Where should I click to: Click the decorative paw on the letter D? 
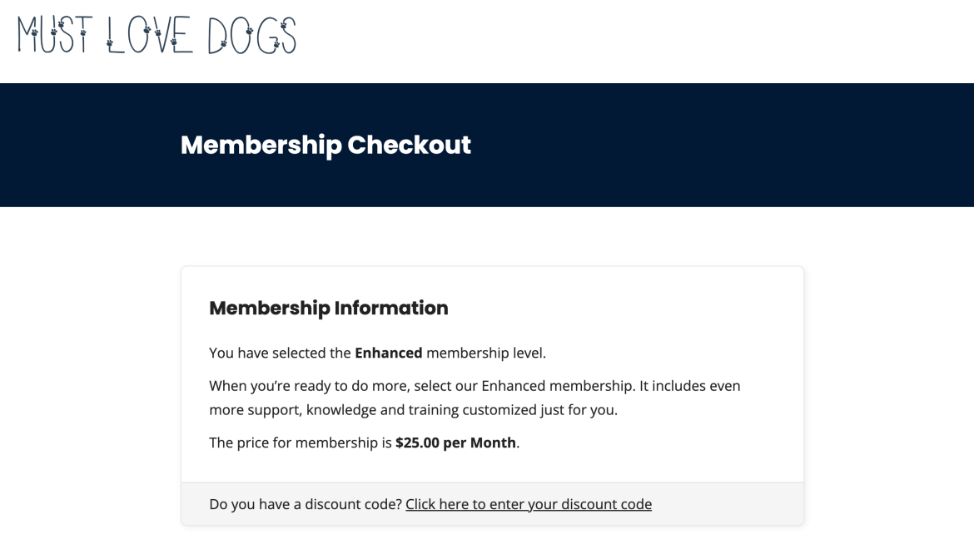[x=225, y=42]
